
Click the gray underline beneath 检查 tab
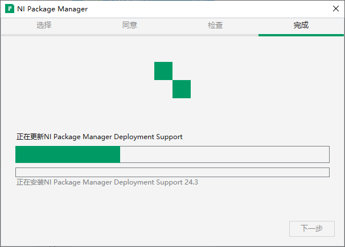(215, 35)
